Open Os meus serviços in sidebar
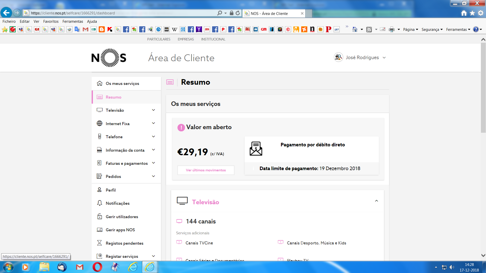 click(x=126, y=83)
